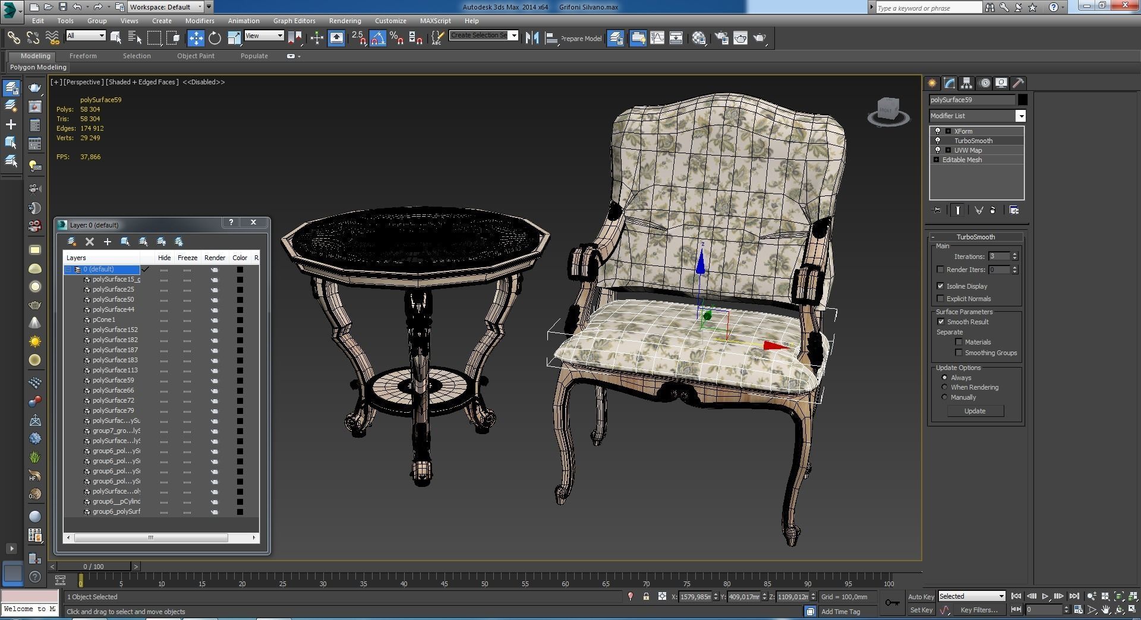1141x620 pixels.
Task: Click Remove Modifier from stack trash icon
Action: pyautogui.click(x=992, y=210)
